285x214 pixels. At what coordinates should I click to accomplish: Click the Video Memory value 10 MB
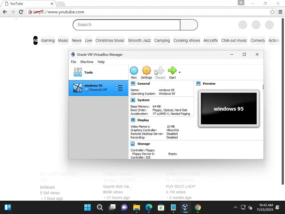(171, 126)
